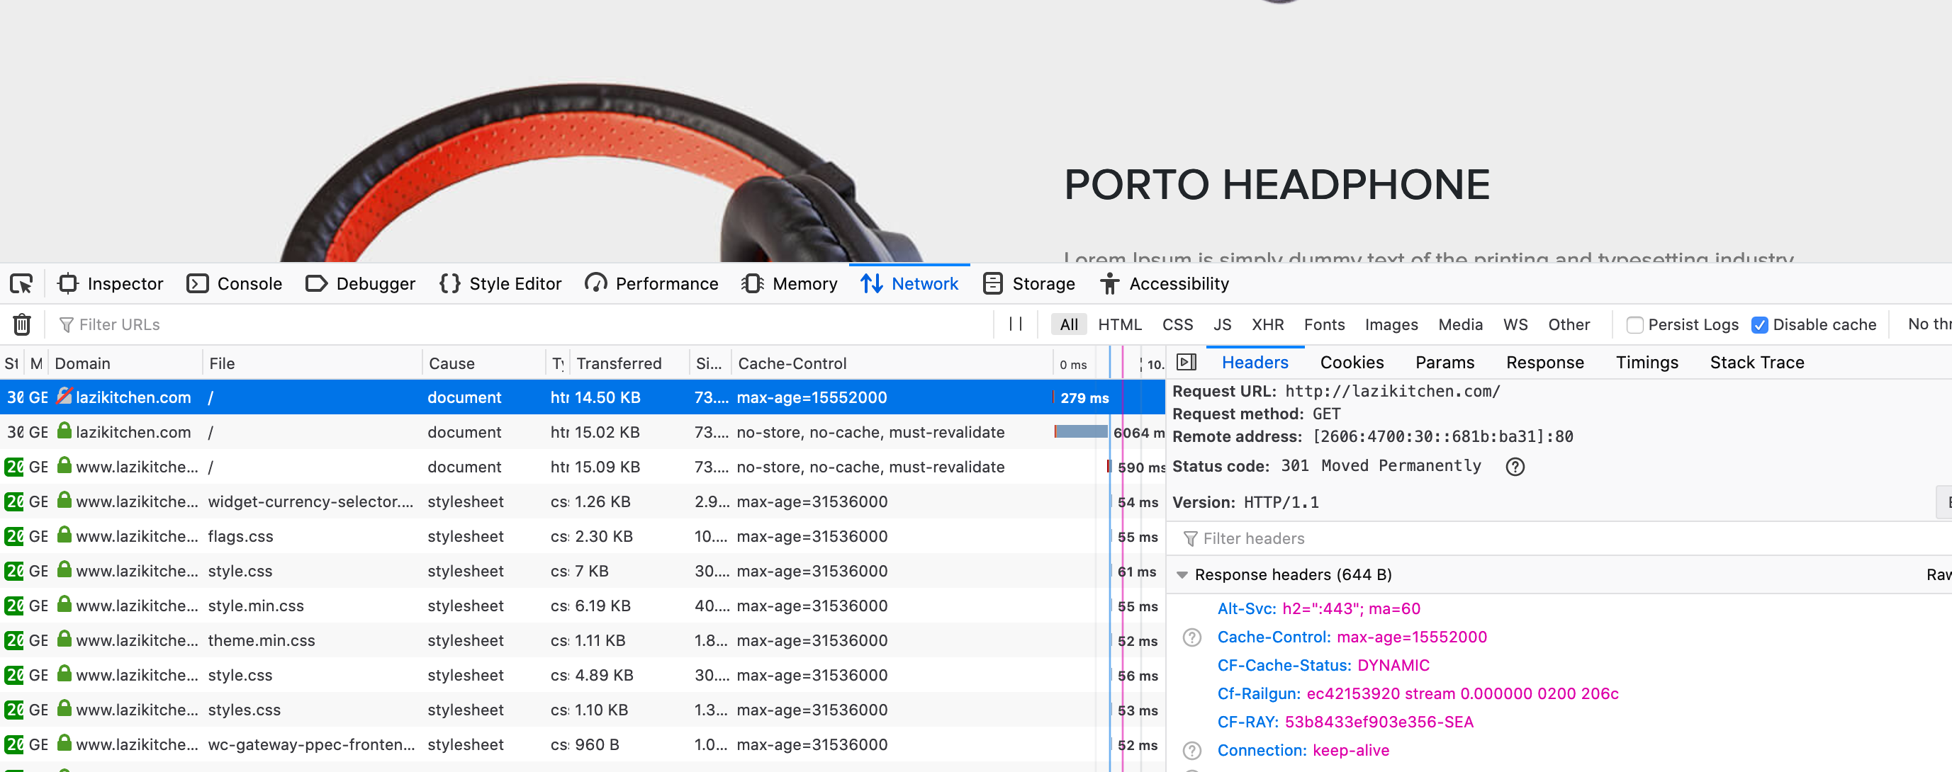Filter requests by CSS
Screen dimensions: 1952x772
[x=1177, y=324]
